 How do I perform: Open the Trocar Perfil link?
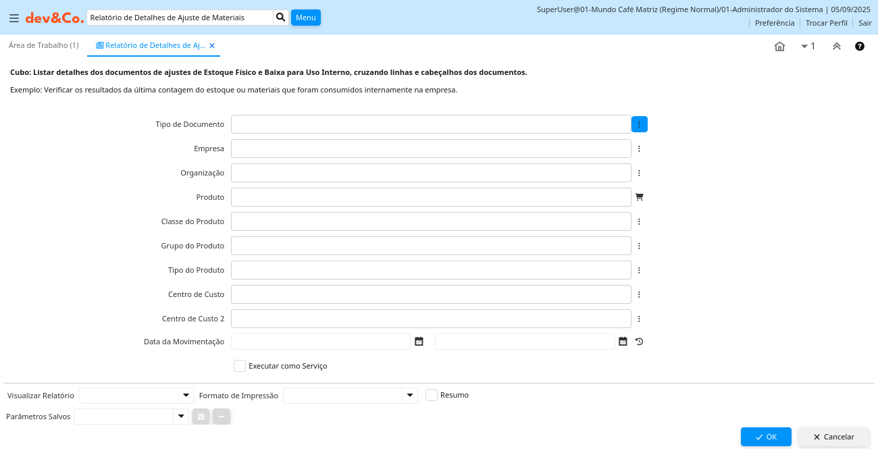[x=826, y=23]
